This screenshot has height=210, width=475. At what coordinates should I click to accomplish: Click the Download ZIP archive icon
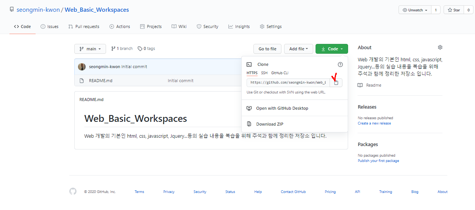249,124
